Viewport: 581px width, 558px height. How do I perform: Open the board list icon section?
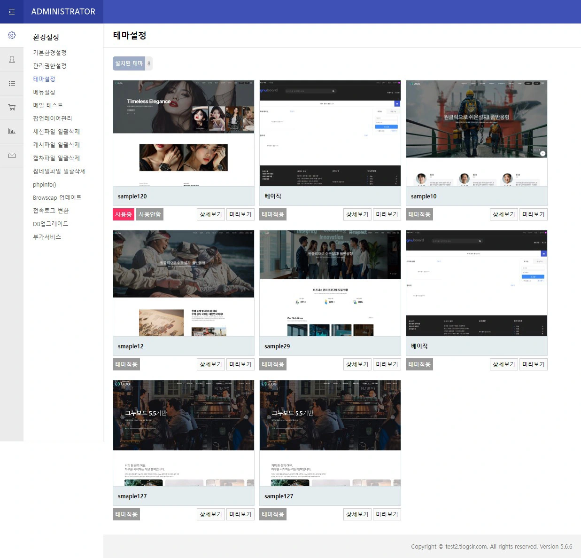[12, 83]
